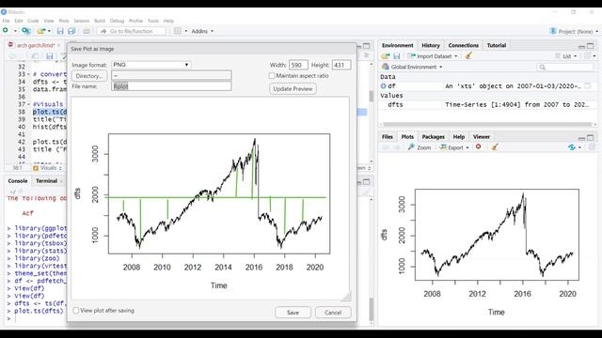Screen dimensions: 602x338
Task: Open the Export dropdown in Plots pane
Action: coord(454,147)
